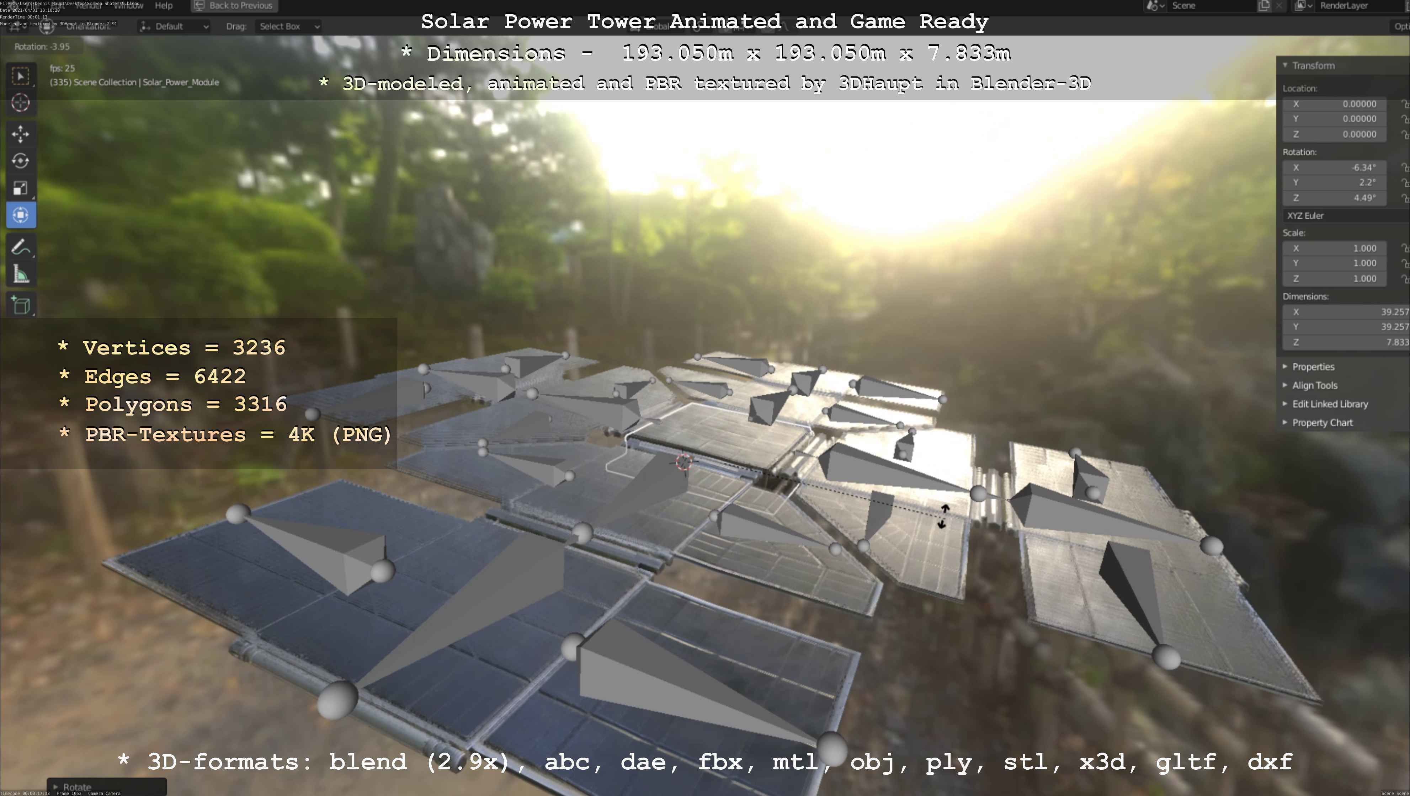Screen dimensions: 1410x796
Task: Toggle lock on Scale Y
Action: pos(1405,263)
